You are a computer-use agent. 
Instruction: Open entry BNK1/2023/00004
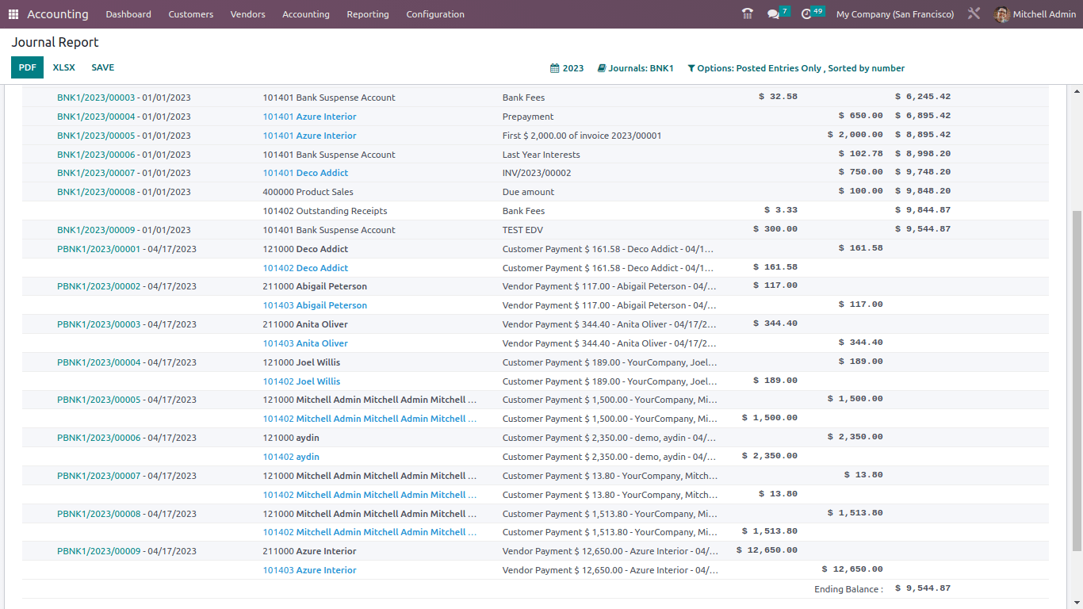96,117
